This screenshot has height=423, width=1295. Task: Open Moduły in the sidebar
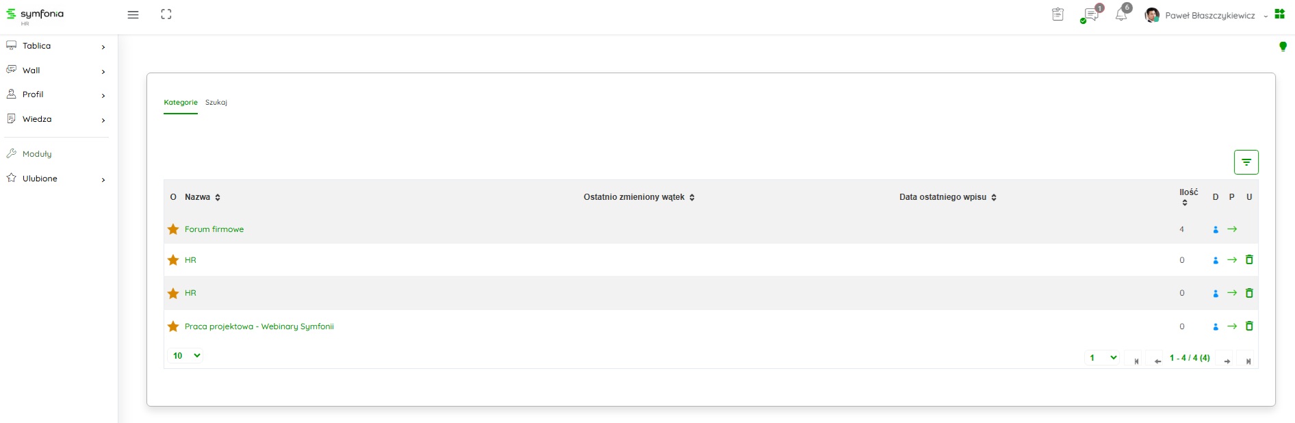(x=37, y=154)
